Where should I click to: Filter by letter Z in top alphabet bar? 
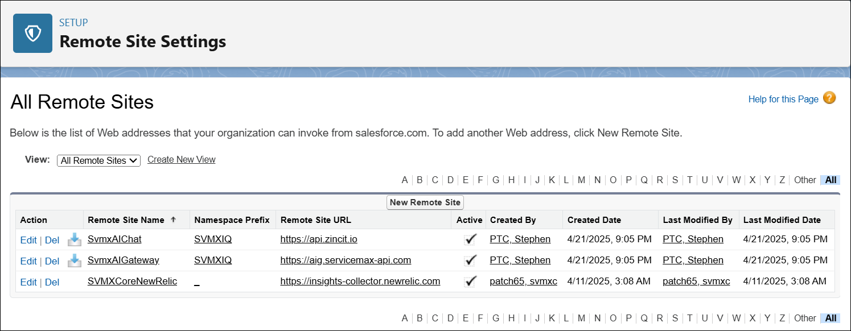782,180
